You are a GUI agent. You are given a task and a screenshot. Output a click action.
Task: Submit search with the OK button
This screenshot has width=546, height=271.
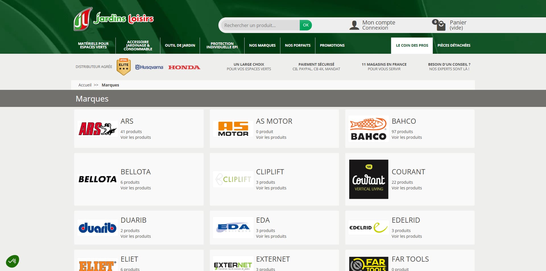306,25
